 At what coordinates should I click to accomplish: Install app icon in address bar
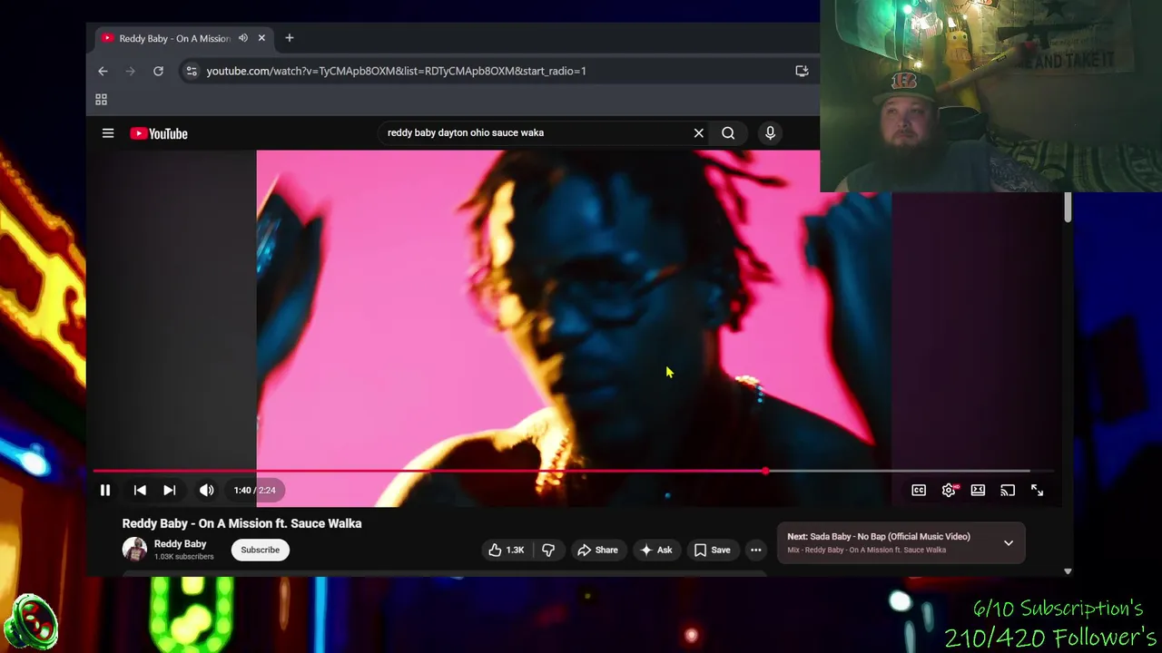802,71
